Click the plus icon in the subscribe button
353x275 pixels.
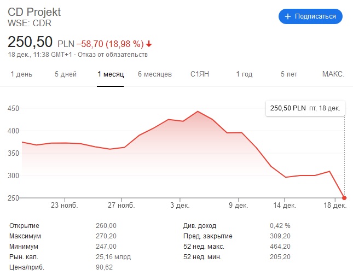pos(288,16)
